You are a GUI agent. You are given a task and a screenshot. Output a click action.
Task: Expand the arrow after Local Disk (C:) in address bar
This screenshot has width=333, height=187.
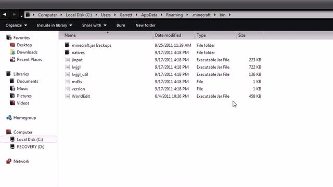click(96, 15)
